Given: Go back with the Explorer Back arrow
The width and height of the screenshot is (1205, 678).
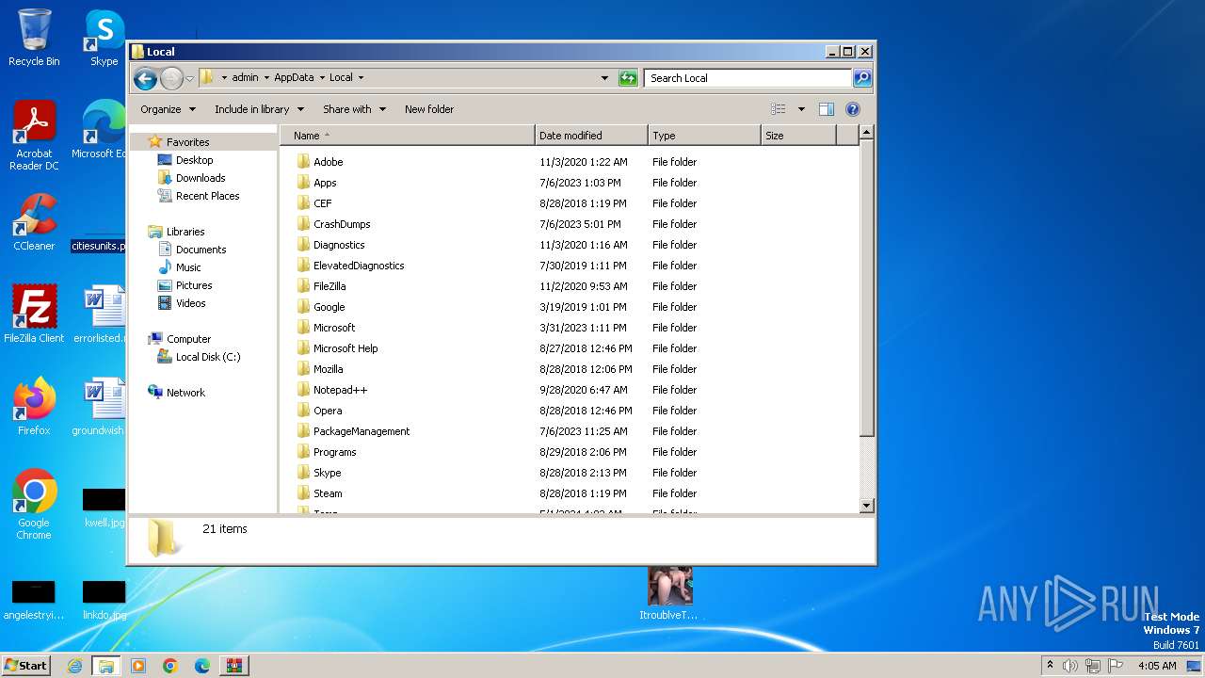Looking at the screenshot, I should [145, 78].
